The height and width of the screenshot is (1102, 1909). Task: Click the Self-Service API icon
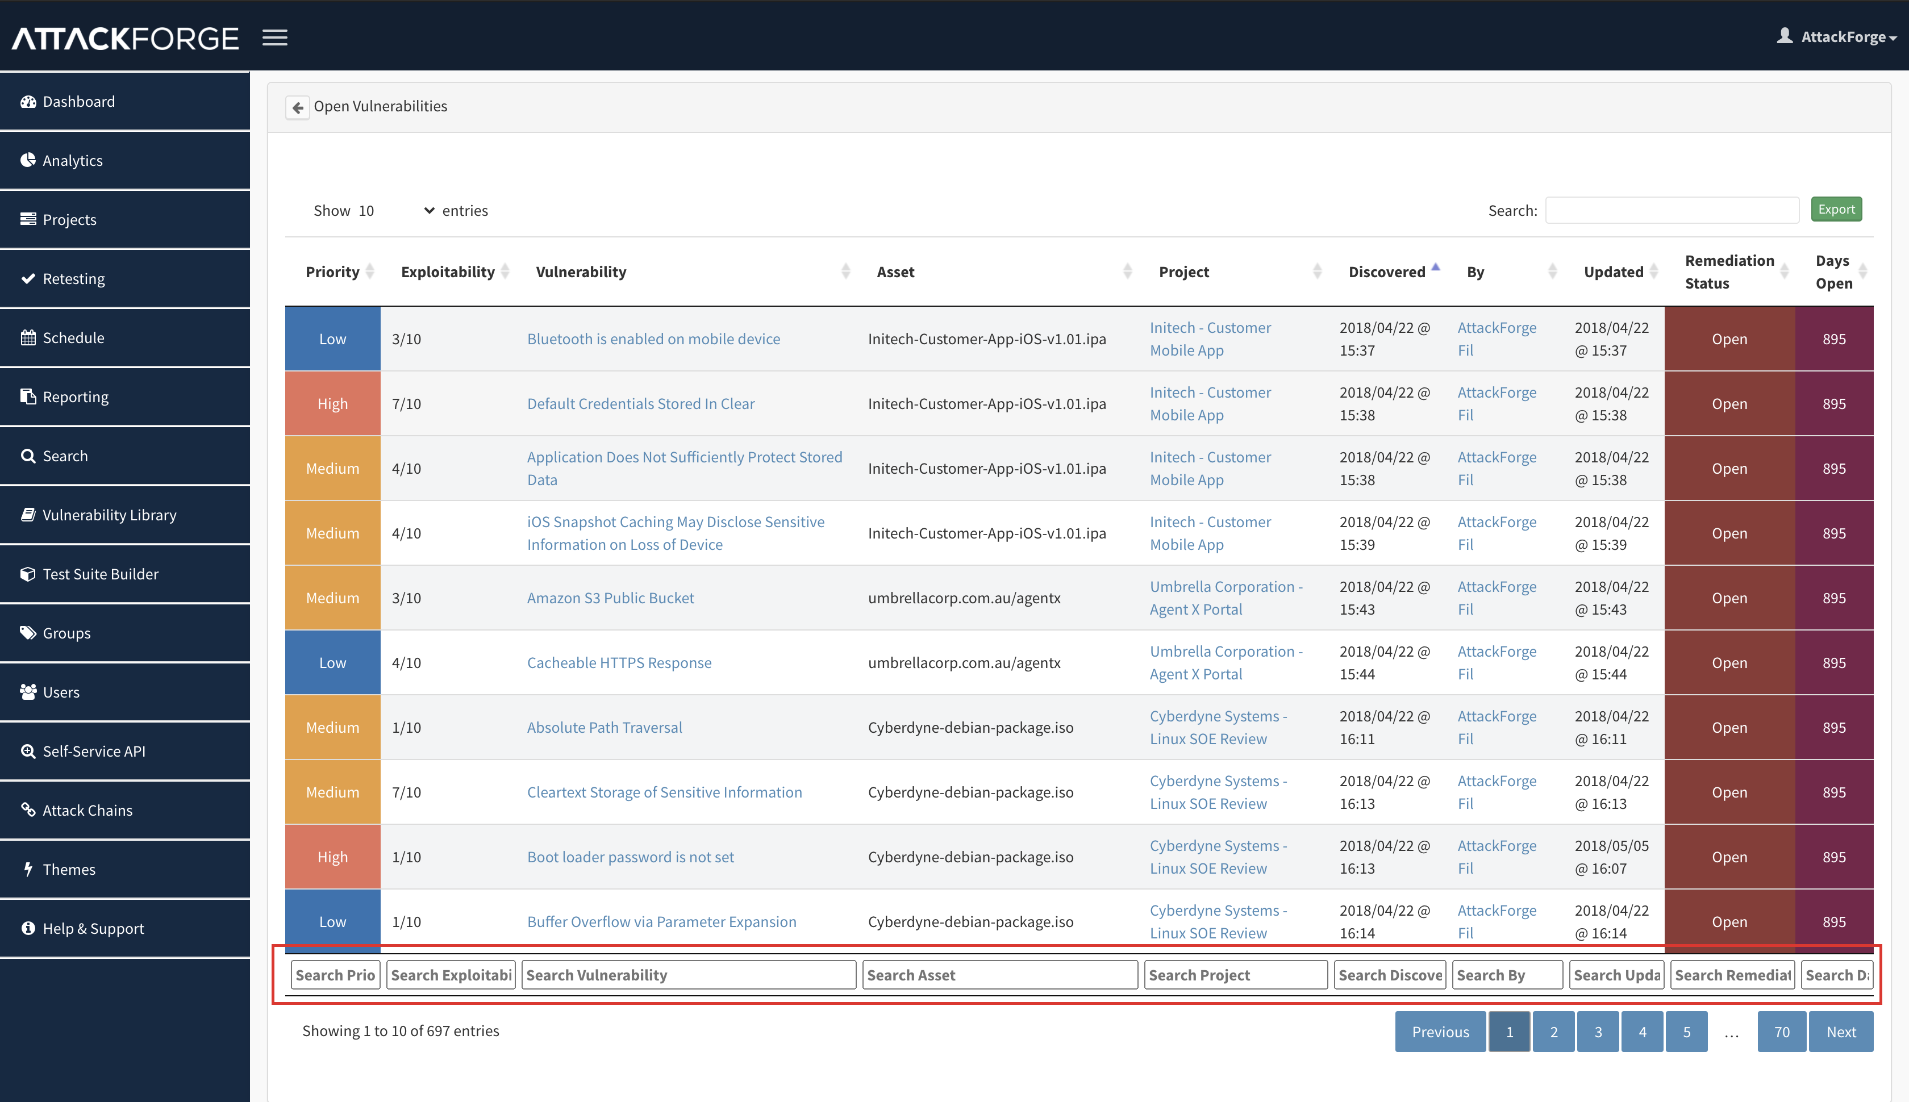28,751
